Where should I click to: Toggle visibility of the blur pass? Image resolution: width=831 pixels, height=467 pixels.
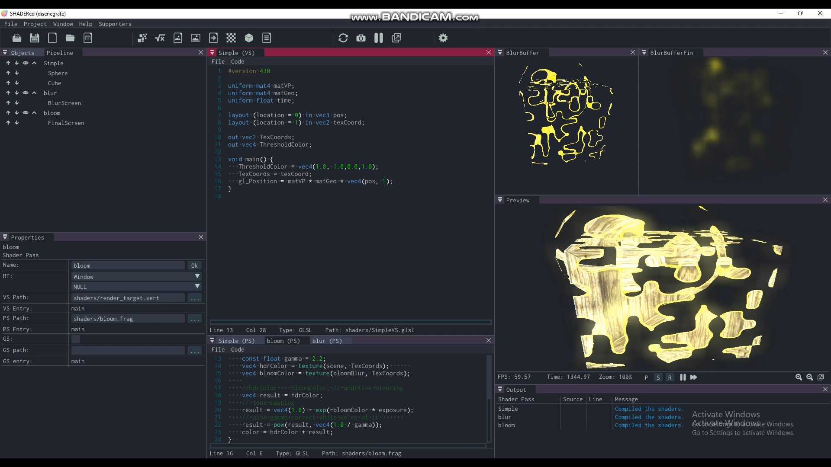click(x=26, y=93)
